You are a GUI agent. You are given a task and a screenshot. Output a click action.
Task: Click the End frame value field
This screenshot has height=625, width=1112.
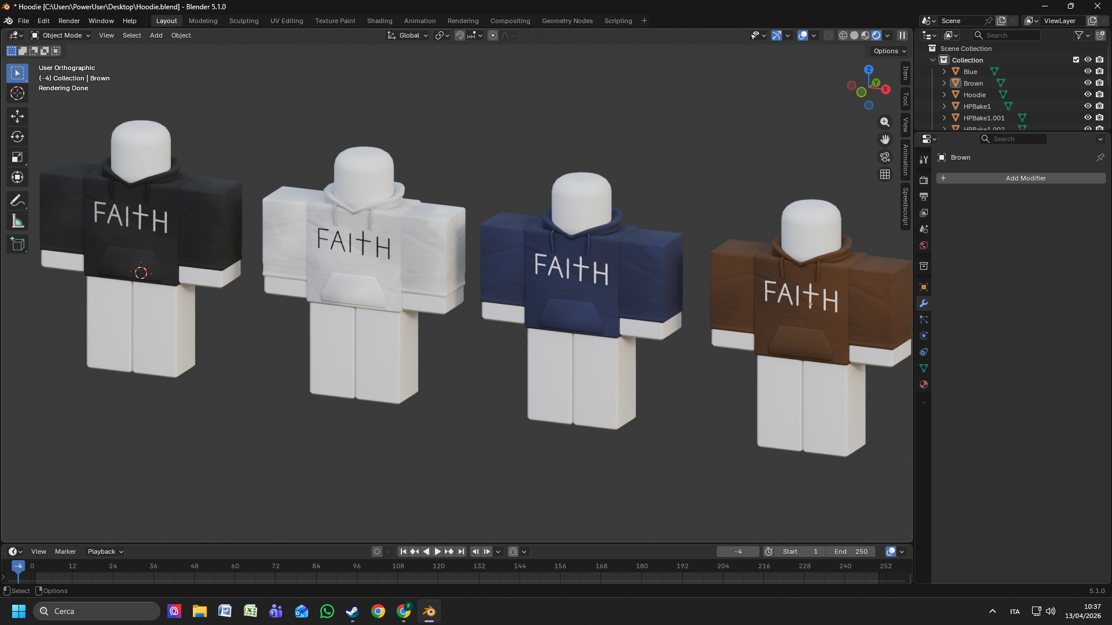click(851, 552)
